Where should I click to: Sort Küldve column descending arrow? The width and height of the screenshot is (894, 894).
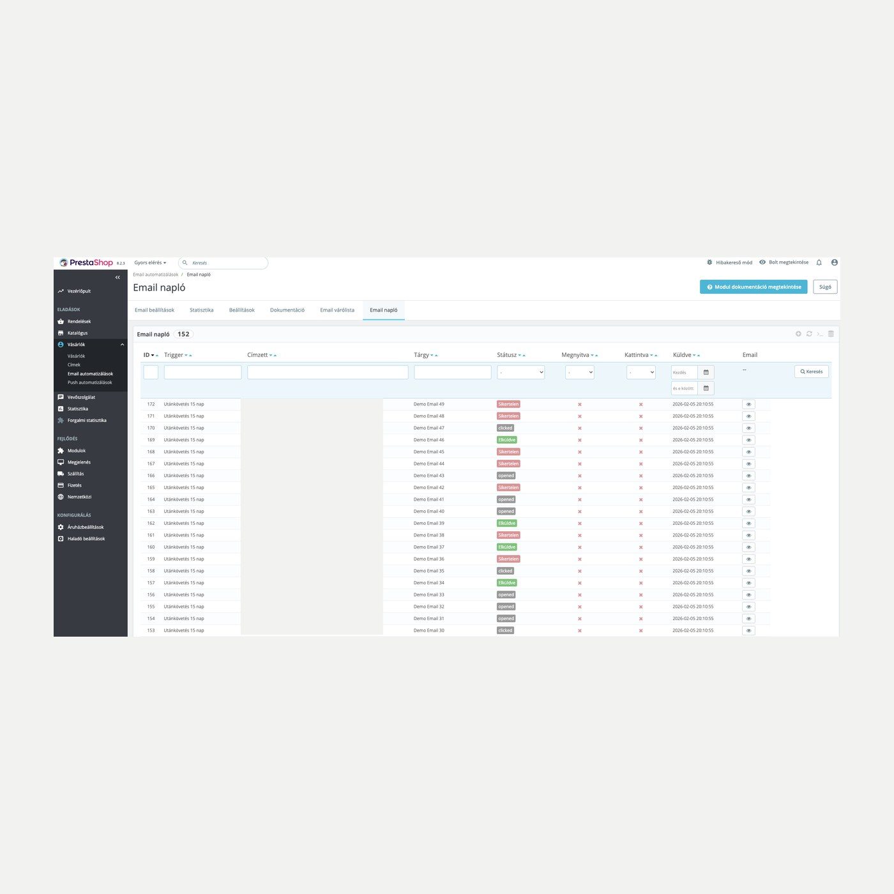[x=694, y=356]
